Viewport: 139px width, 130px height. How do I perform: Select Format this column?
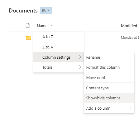click(109, 67)
